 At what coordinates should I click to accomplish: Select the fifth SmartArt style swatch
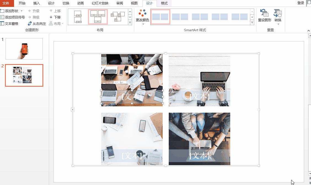[x=240, y=17]
